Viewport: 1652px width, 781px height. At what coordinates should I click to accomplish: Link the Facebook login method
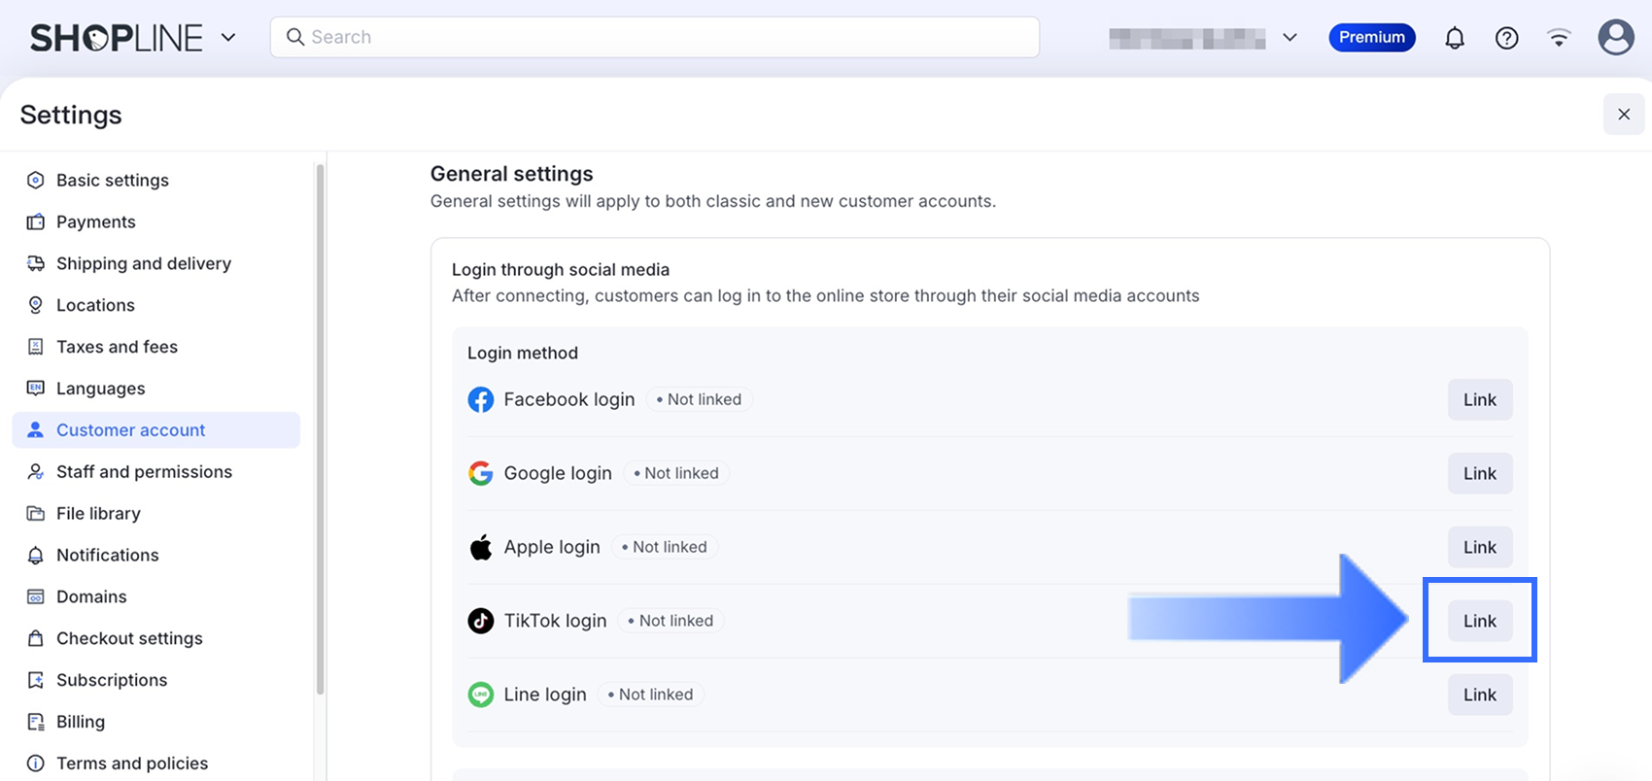[x=1479, y=399]
